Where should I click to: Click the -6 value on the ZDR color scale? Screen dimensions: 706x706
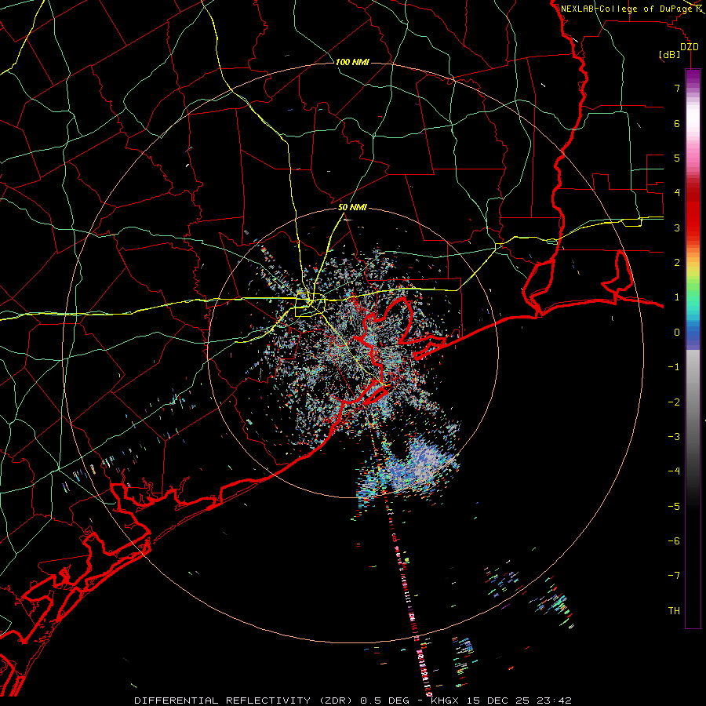click(674, 541)
